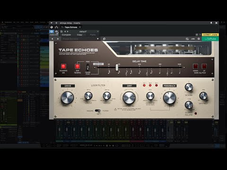Click the Reverb knob
227x170 pixels.
click(x=189, y=87)
